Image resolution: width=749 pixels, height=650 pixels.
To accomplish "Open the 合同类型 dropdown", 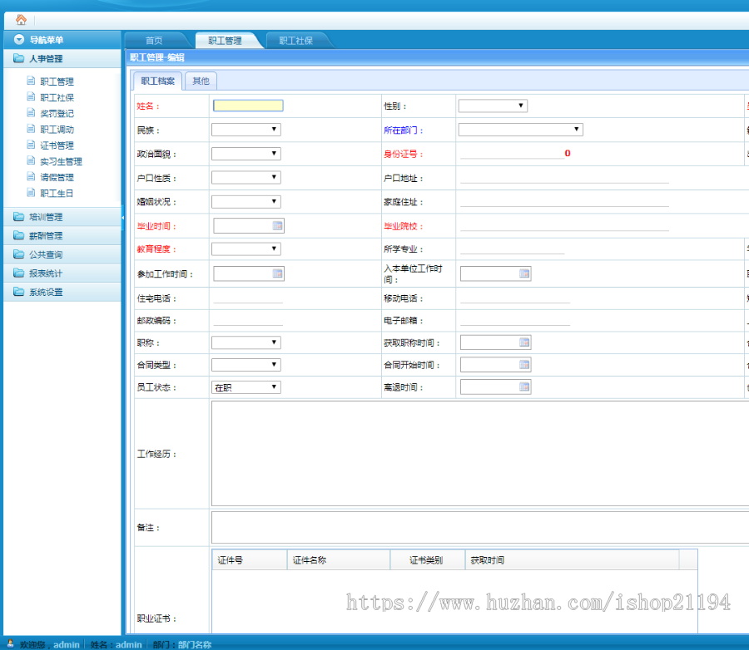I will (246, 365).
